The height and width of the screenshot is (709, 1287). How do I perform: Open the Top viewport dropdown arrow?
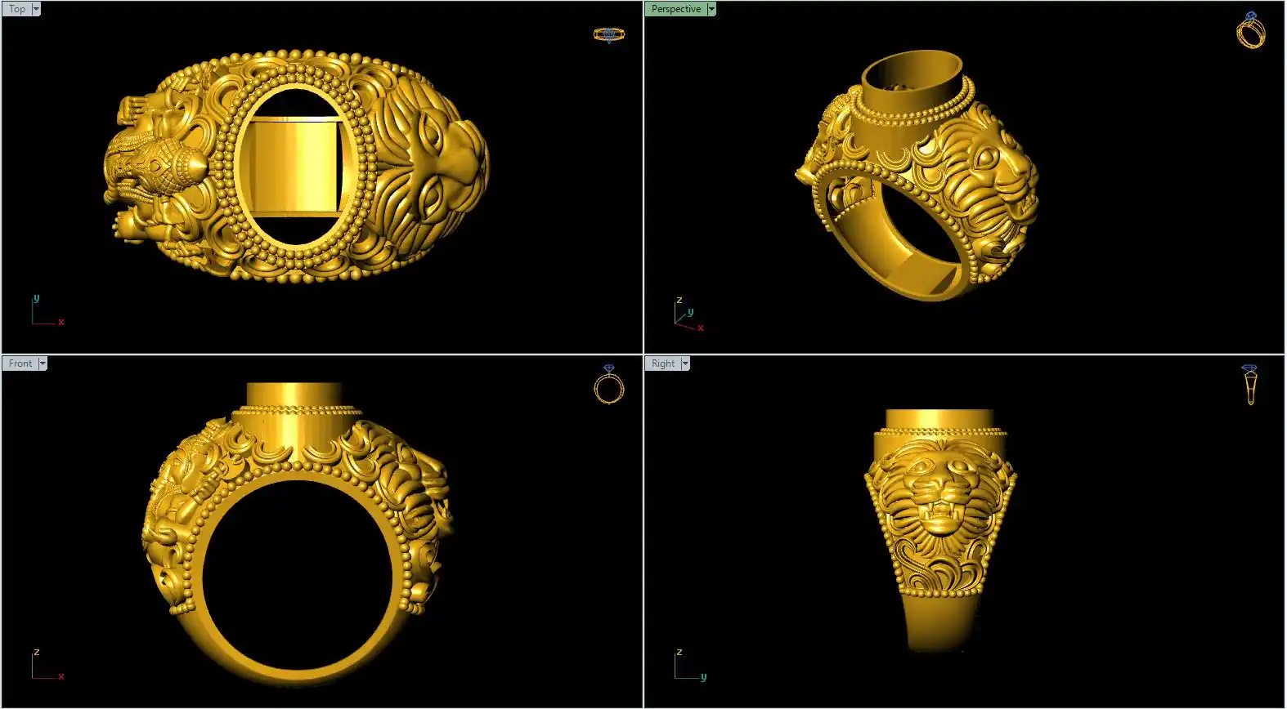coord(36,9)
